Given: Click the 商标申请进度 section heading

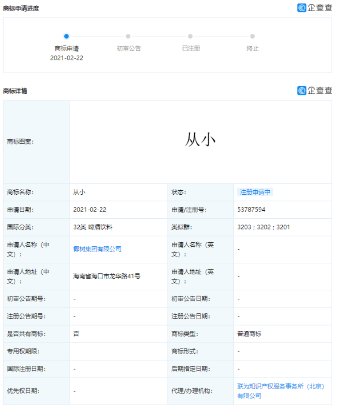Looking at the screenshot, I should click(21, 8).
